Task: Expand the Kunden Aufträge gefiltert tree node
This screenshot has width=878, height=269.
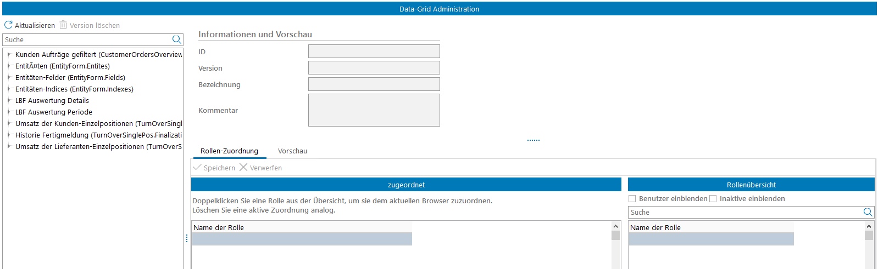Action: pos(9,54)
